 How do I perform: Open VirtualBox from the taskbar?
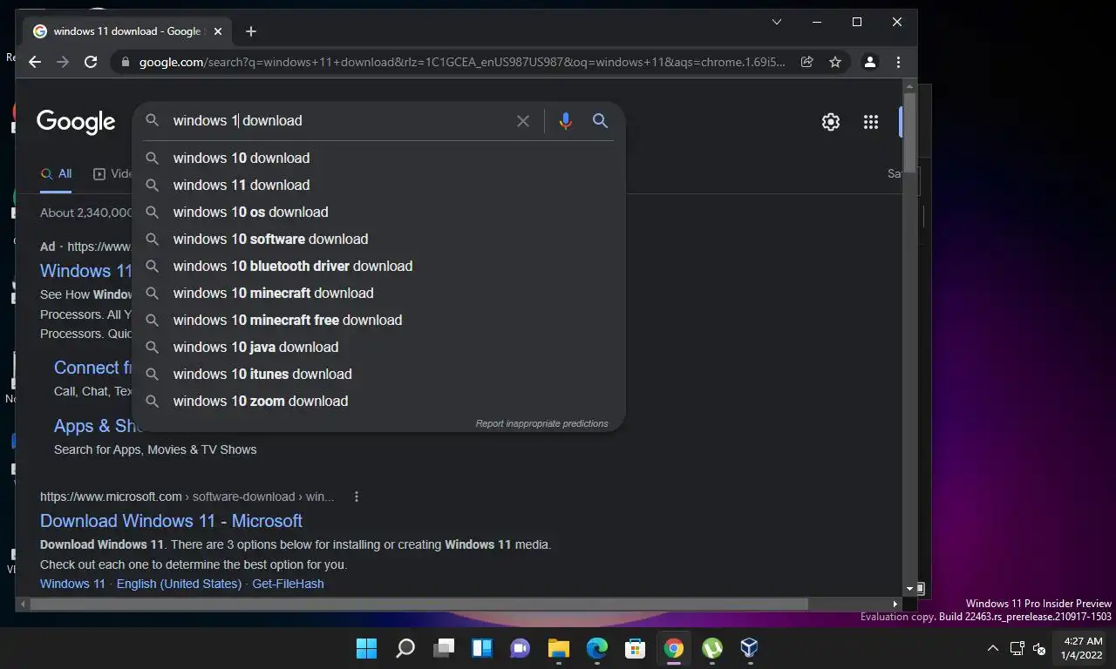(749, 648)
